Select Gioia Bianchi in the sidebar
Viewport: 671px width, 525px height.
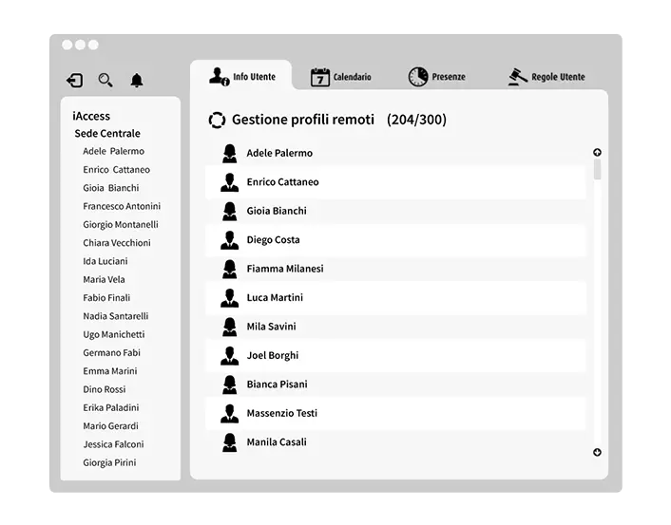tap(111, 188)
